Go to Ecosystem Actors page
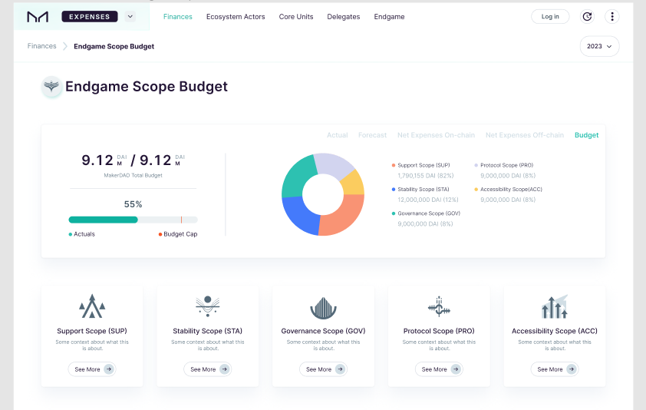Image resolution: width=646 pixels, height=410 pixels. click(236, 17)
